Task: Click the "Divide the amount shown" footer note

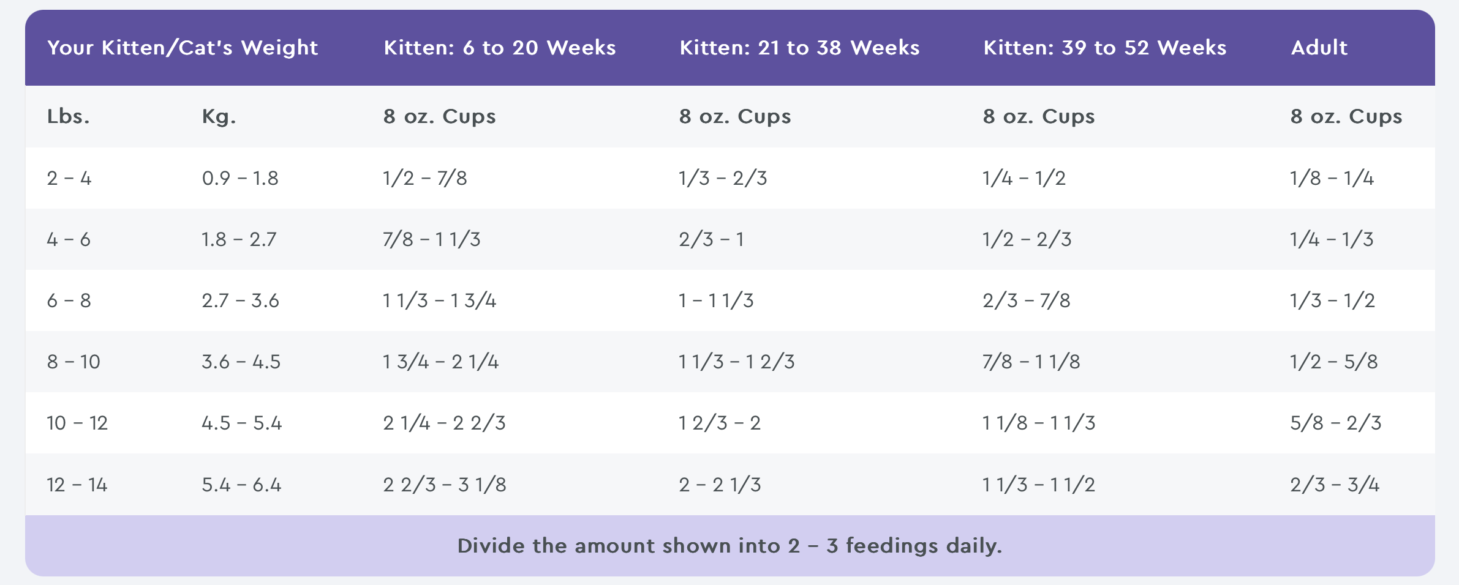Action: [729, 545]
